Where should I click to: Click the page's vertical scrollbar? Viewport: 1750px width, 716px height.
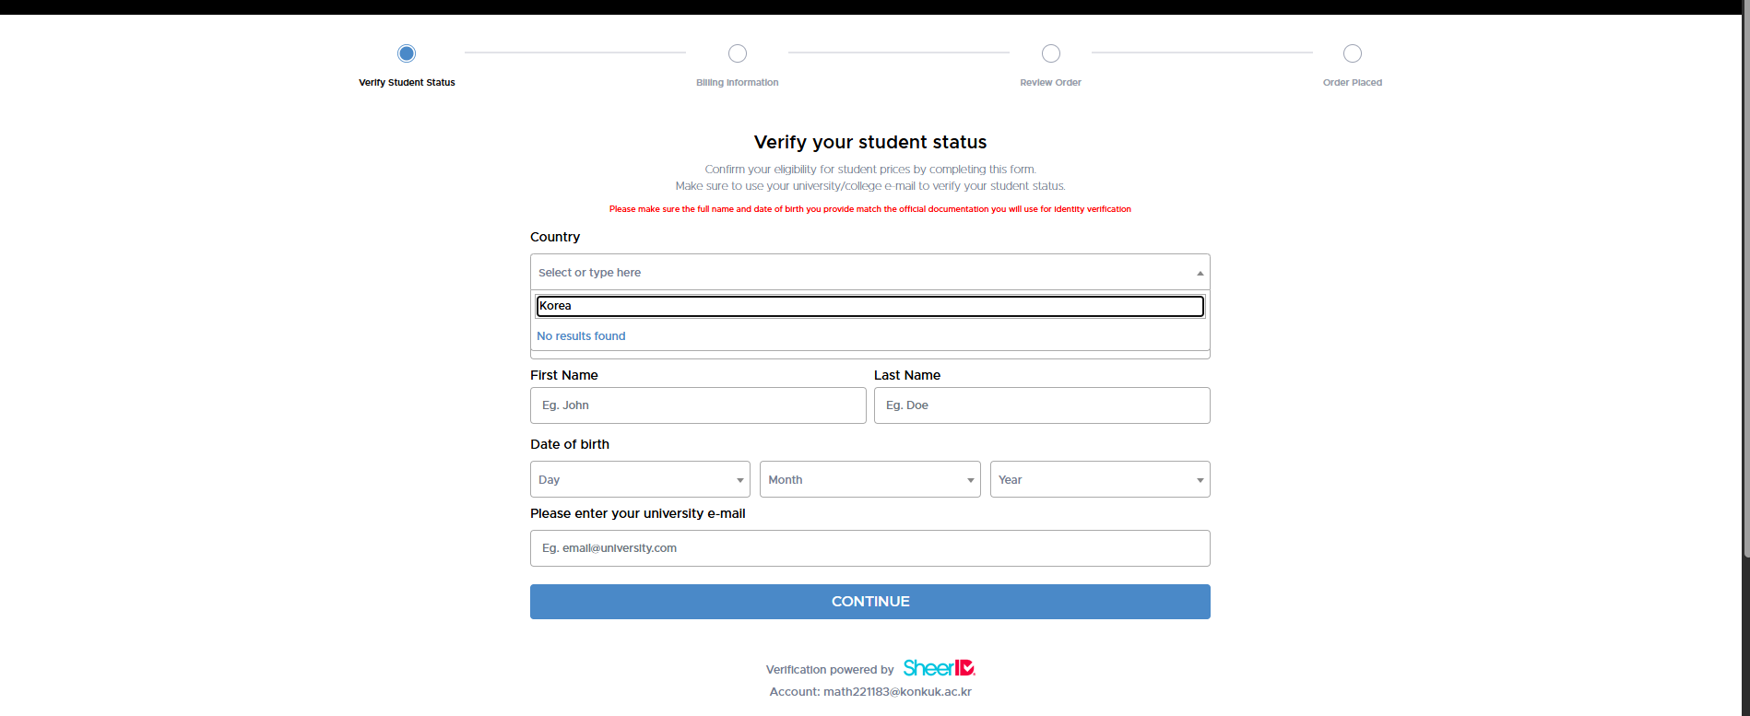pyautogui.click(x=1745, y=276)
